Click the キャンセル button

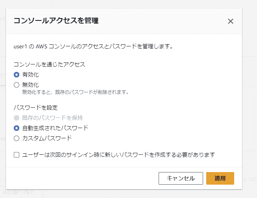tap(181, 178)
